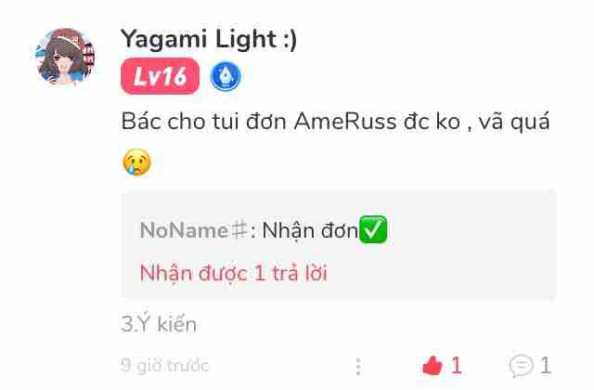Image resolution: width=594 pixels, height=390 pixels.
Task: Tap the blue pen author badge
Action: tap(226, 76)
